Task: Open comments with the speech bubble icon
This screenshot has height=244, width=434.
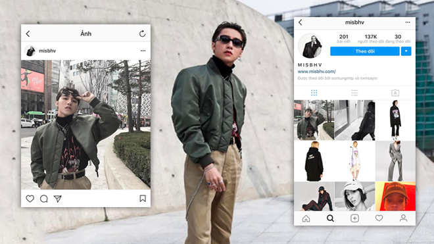Action: [44, 199]
